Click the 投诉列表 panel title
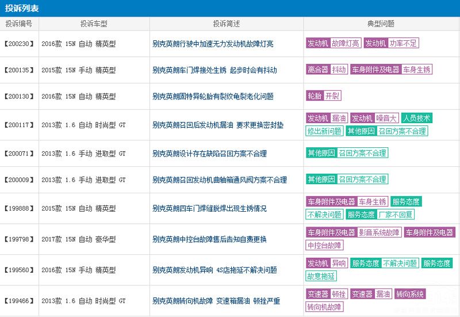Viewport: 460px width, 317px height. [22, 8]
